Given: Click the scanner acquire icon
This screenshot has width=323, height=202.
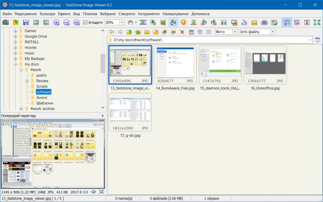Looking at the screenshot, I should [x=244, y=22].
